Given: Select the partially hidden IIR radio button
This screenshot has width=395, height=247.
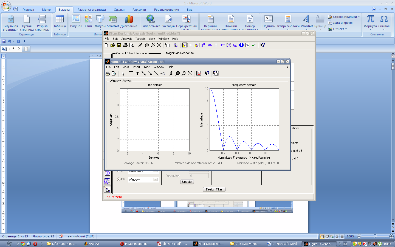Looking at the screenshot, I should [119, 171].
